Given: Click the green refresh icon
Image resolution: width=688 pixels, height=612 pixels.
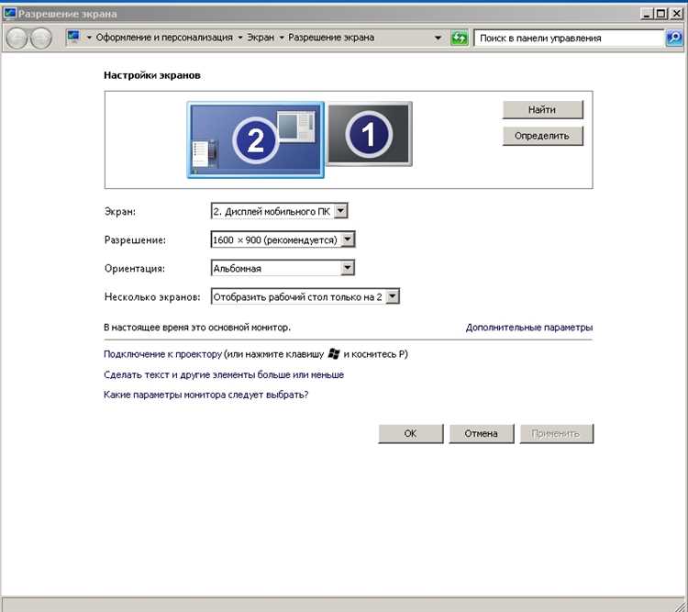Looking at the screenshot, I should click(460, 39).
